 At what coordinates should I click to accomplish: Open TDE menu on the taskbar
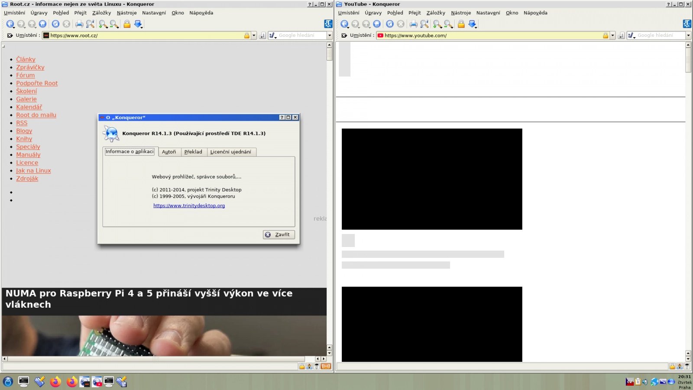click(8, 381)
